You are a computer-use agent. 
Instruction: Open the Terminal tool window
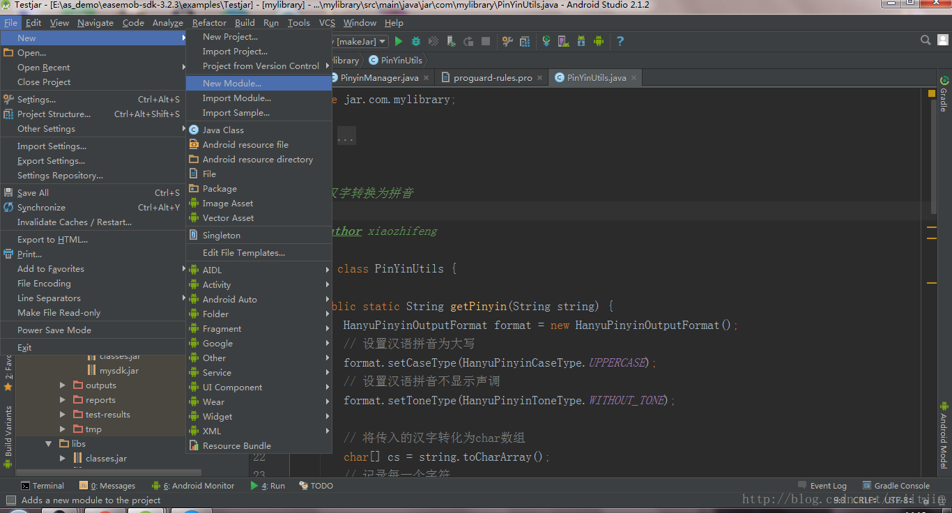(42, 486)
